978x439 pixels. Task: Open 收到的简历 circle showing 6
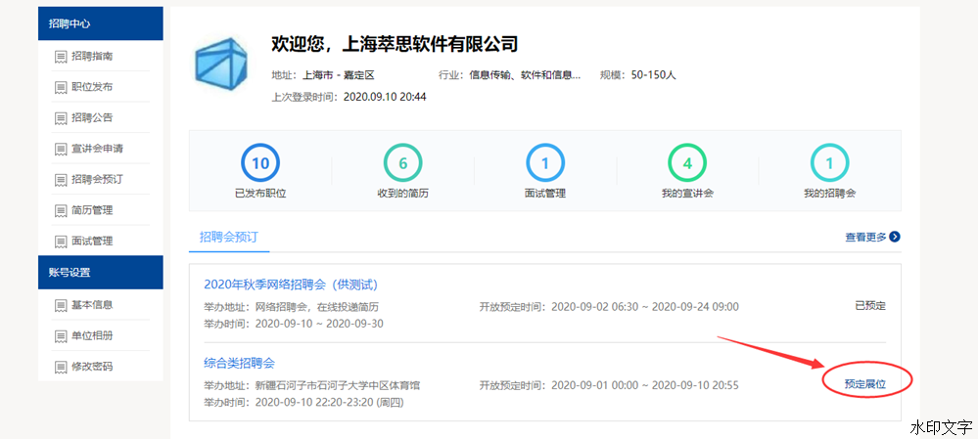tap(402, 164)
